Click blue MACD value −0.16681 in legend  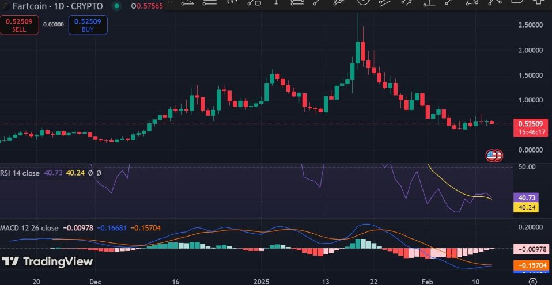tap(112, 228)
